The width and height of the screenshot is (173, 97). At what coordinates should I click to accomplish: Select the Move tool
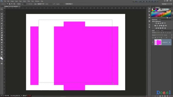[x=2, y=9]
